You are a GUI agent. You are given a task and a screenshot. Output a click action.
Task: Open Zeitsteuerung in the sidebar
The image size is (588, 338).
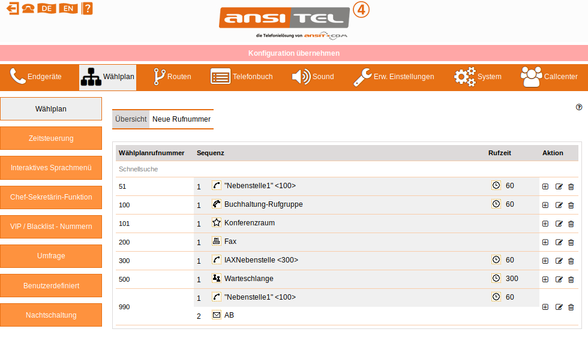pyautogui.click(x=51, y=138)
